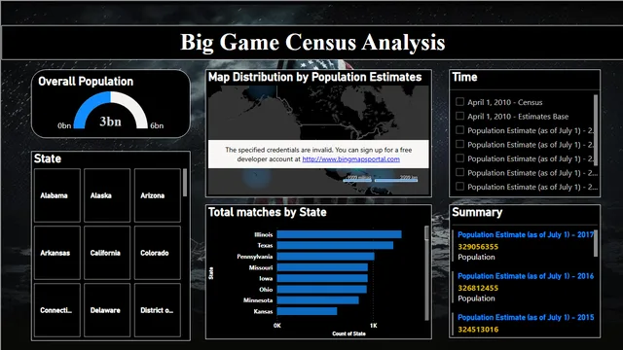Select the Iowa bar in the chart
This screenshot has height=350, width=623.
coord(322,278)
